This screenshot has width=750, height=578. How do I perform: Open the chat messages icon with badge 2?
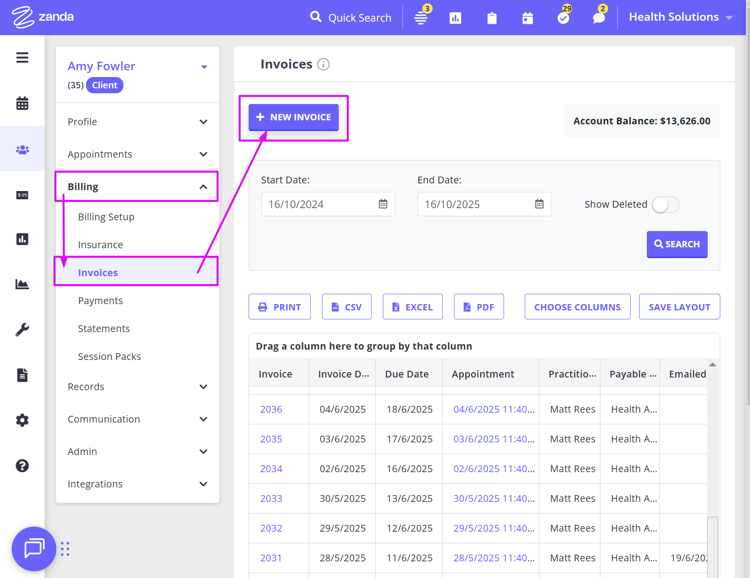[x=599, y=18]
